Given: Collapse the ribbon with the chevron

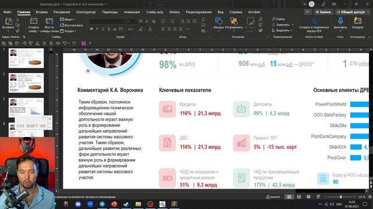Looking at the screenshot, I should (370, 37).
